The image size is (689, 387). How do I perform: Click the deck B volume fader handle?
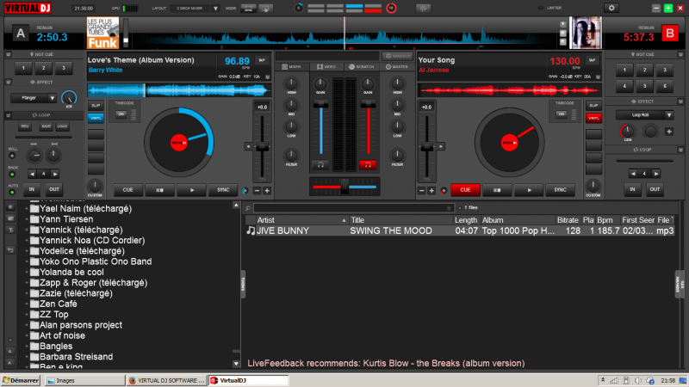pyautogui.click(x=369, y=104)
